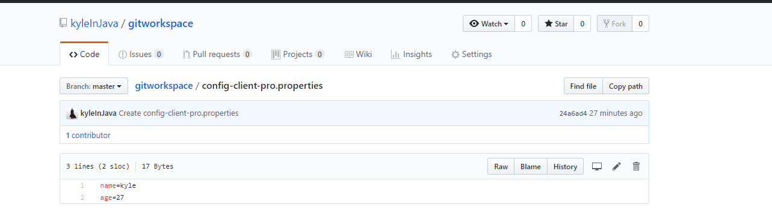Open the Watch dropdown

point(489,24)
